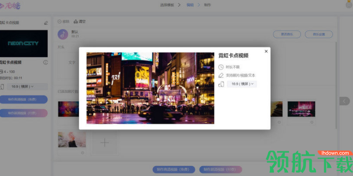353x176 pixels.
Task: Click the purple music note icon
Action: tap(63, 34)
